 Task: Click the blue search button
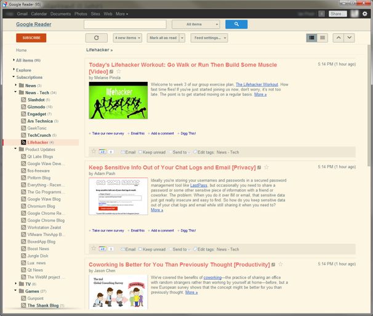[x=236, y=24]
